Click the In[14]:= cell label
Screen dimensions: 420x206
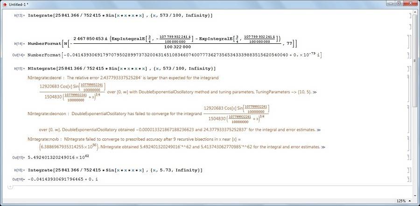(19, 43)
